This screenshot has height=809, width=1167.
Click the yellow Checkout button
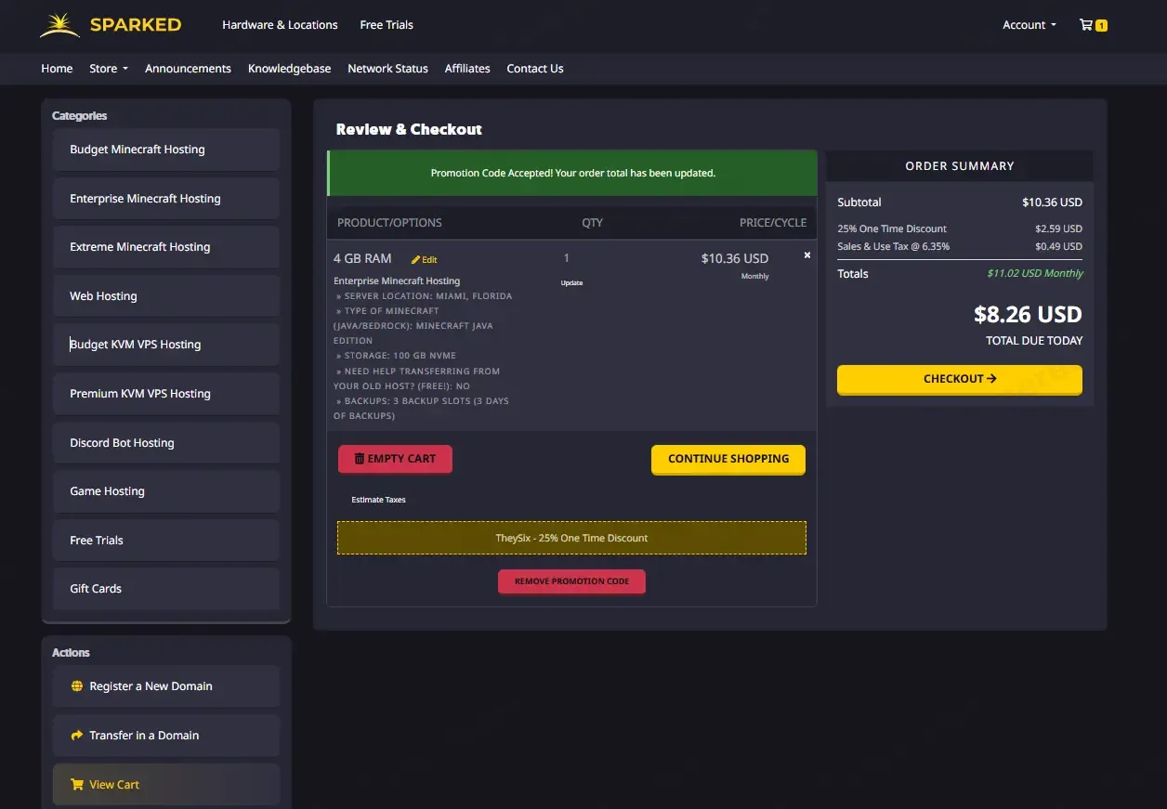click(x=960, y=379)
